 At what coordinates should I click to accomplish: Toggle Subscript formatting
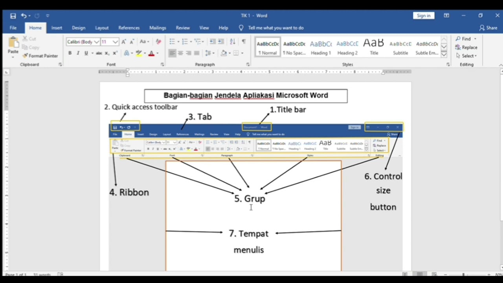(107, 53)
